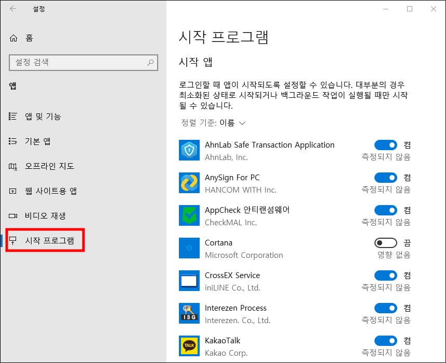446x363 pixels.
Task: Click the Interezen Process I3G icon
Action: pos(189,313)
